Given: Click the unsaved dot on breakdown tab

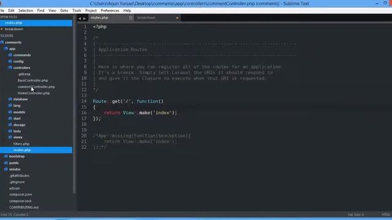Looking at the screenshot, I should pos(177,18).
